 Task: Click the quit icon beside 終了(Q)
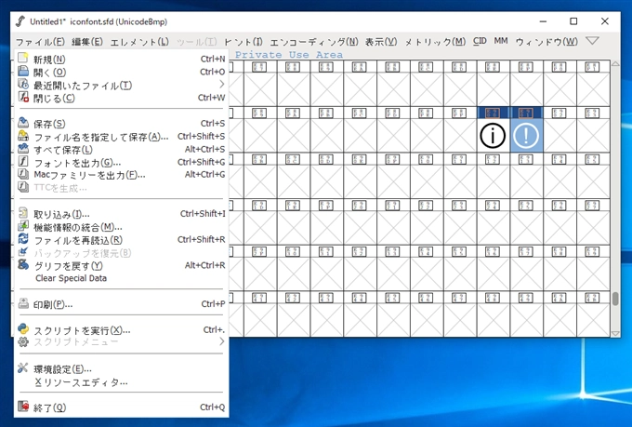point(23,407)
